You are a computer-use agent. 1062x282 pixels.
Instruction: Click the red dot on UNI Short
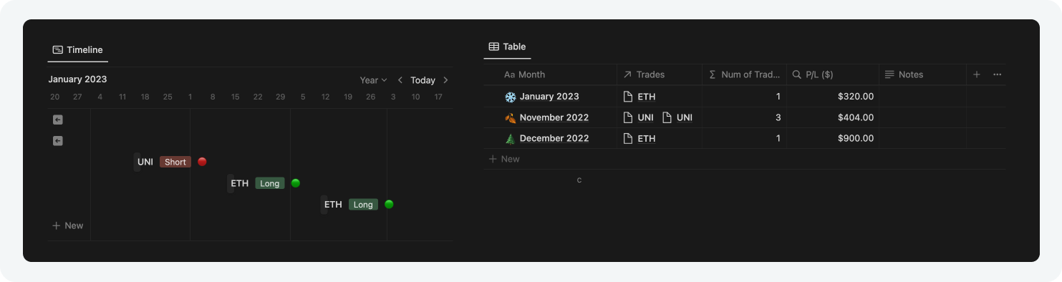202,162
